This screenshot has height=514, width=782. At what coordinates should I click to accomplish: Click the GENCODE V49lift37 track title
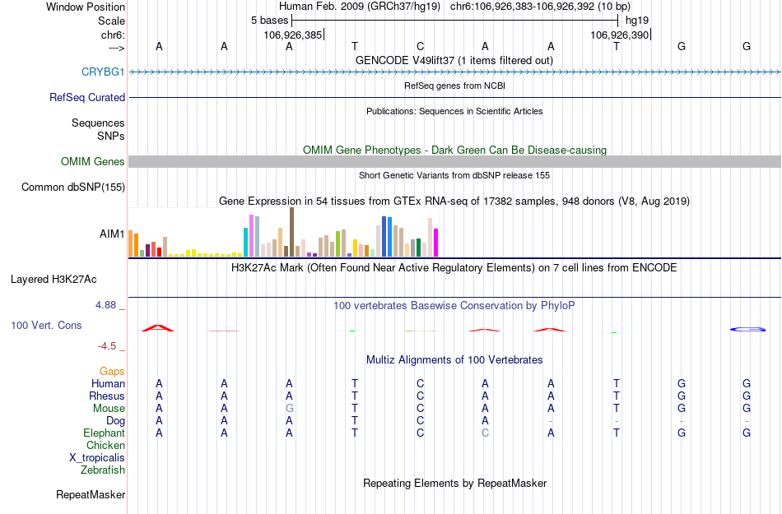[454, 60]
